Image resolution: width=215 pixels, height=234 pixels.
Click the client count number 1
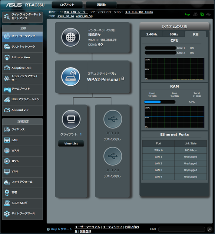point(80,134)
